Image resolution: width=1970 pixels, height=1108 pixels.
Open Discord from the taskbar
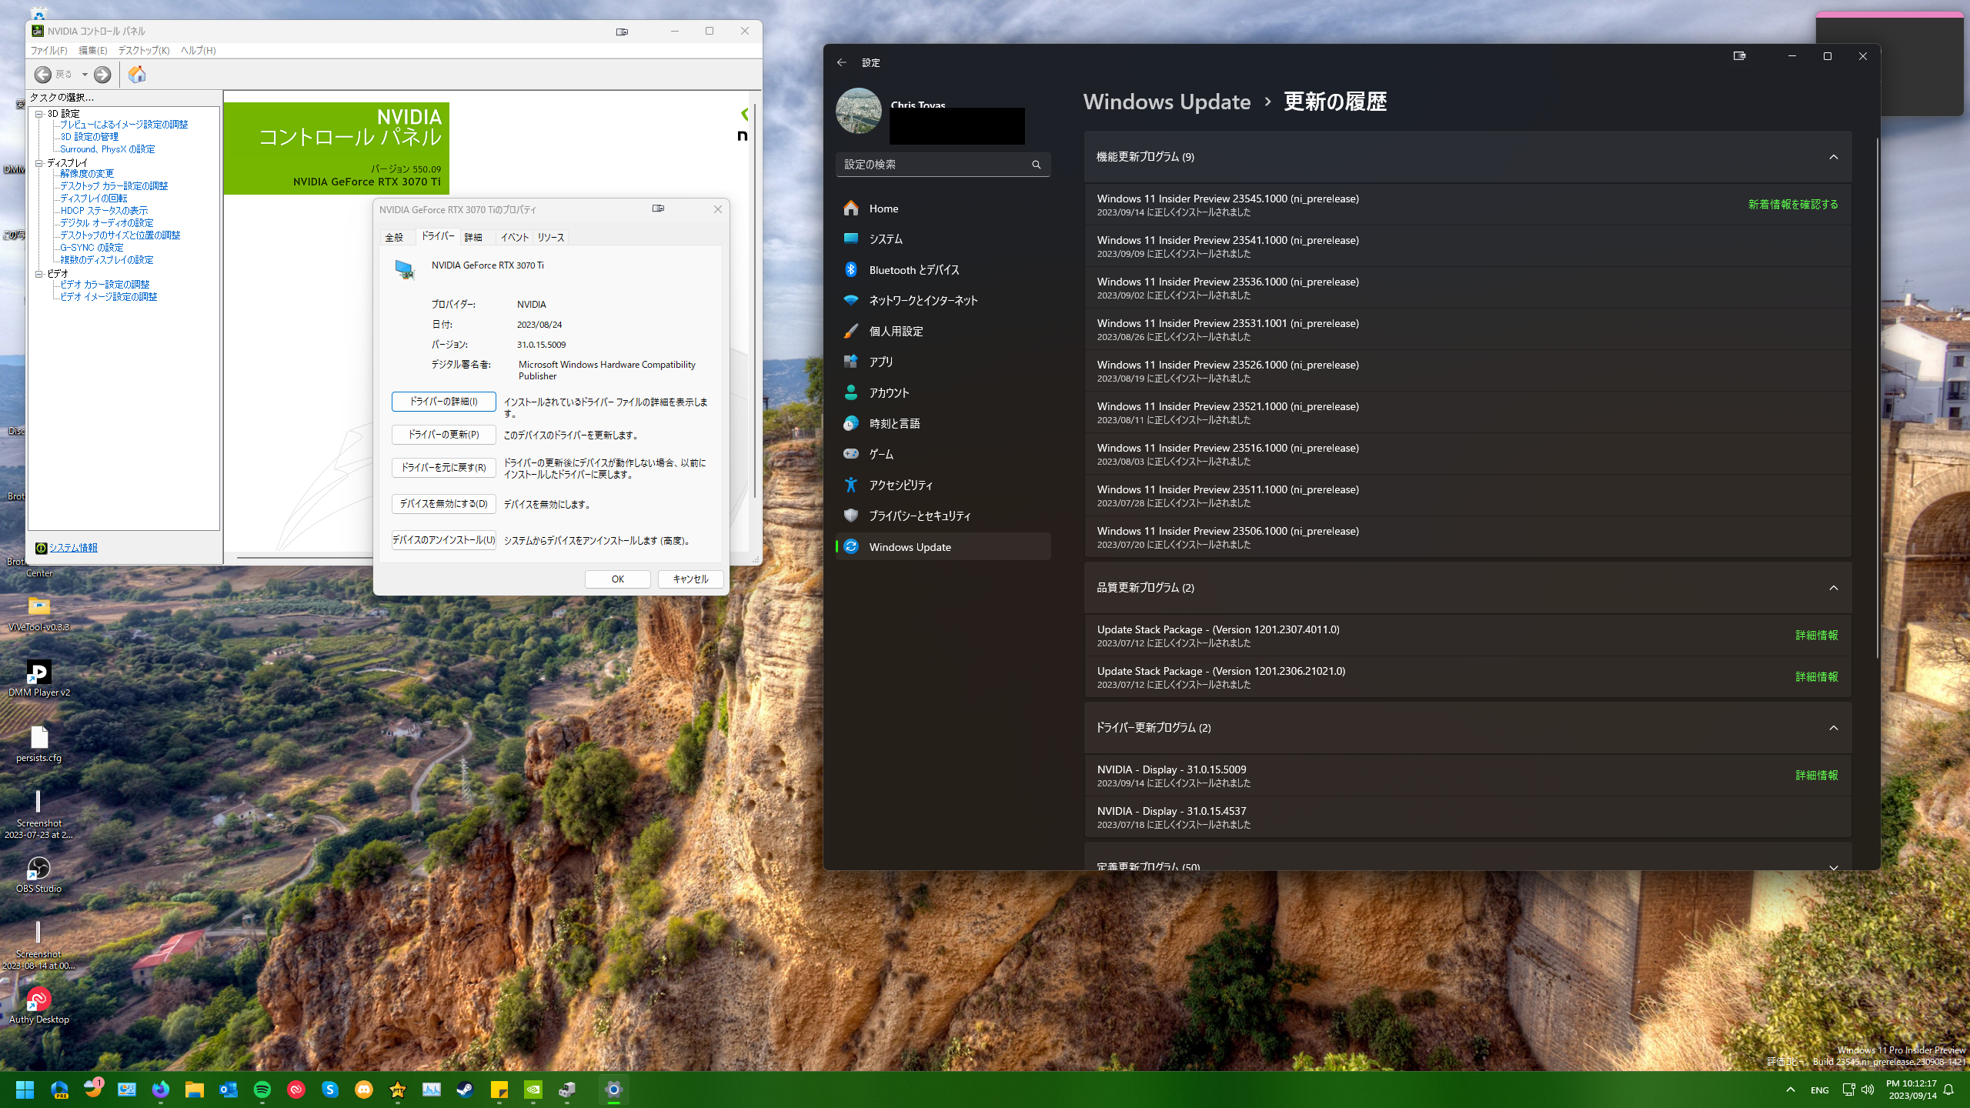[364, 1090]
